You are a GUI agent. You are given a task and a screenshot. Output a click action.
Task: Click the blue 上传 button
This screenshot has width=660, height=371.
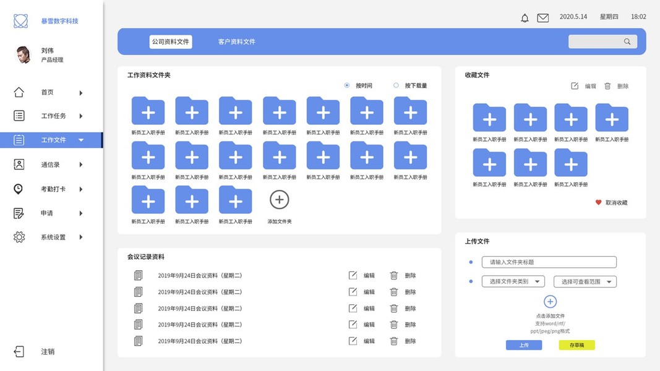point(524,345)
